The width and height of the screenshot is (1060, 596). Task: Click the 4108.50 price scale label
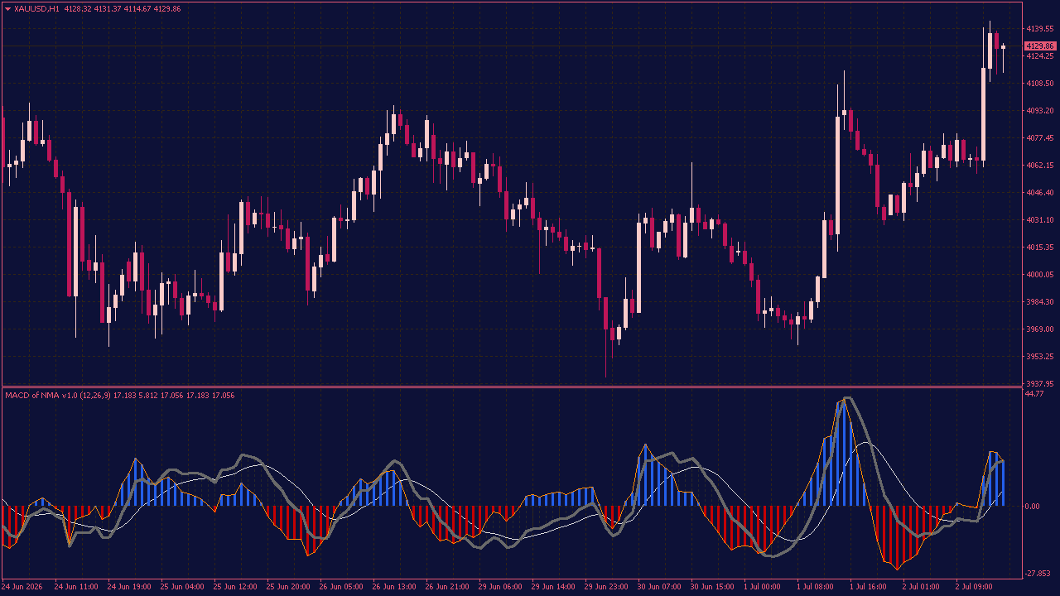[x=1039, y=84]
